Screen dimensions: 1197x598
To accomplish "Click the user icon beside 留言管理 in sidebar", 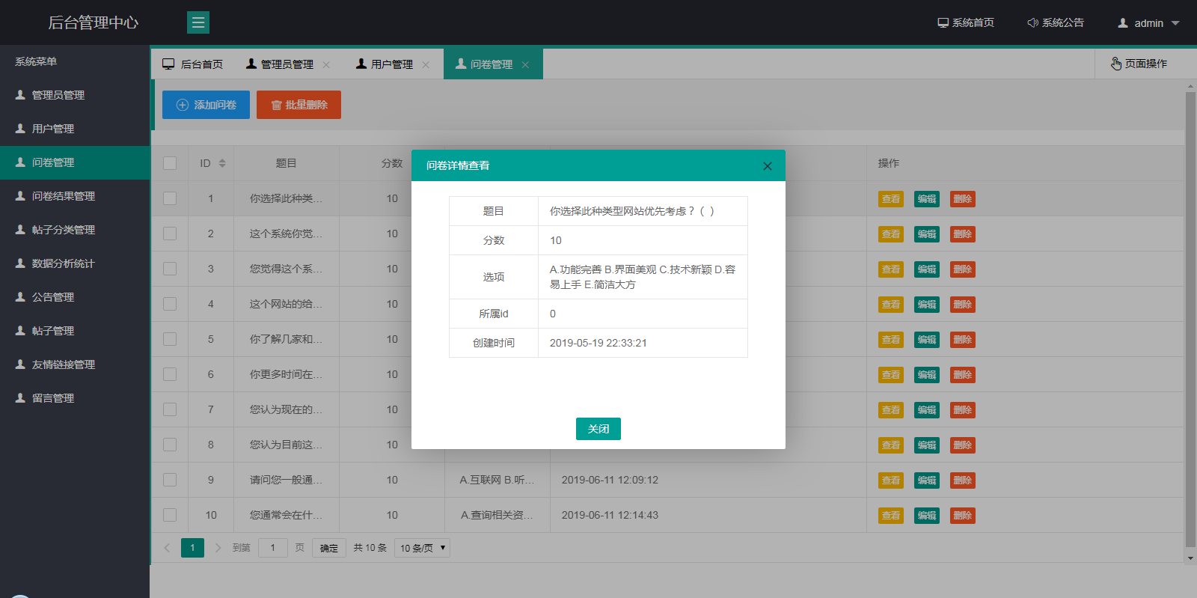I will 20,398.
